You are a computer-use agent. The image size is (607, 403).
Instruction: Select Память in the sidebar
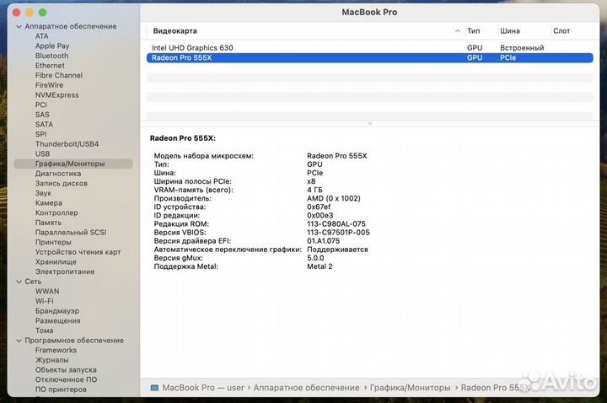coord(48,223)
